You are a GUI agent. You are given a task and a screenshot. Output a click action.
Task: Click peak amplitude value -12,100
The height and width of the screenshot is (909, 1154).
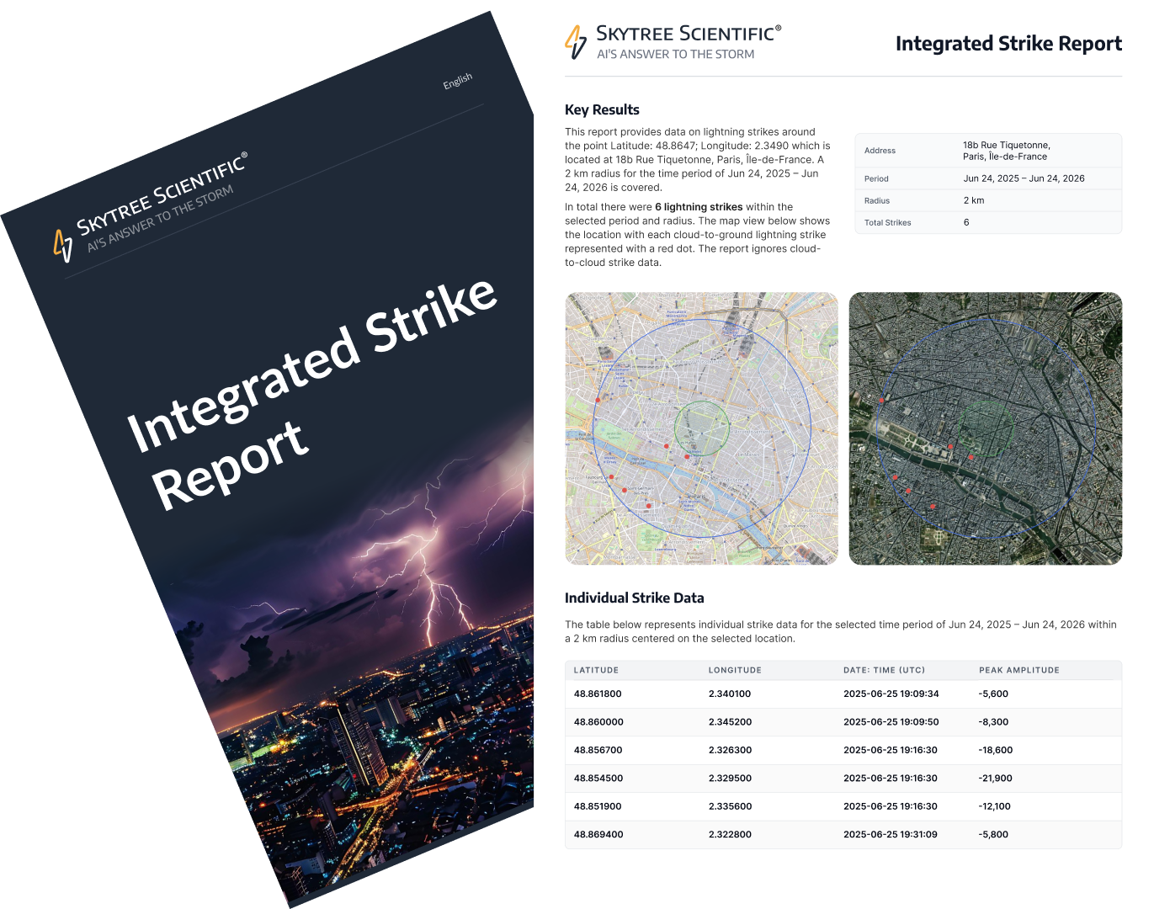coord(995,806)
